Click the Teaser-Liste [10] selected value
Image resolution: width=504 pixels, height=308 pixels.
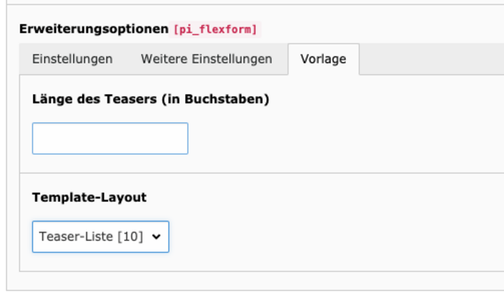(91, 236)
